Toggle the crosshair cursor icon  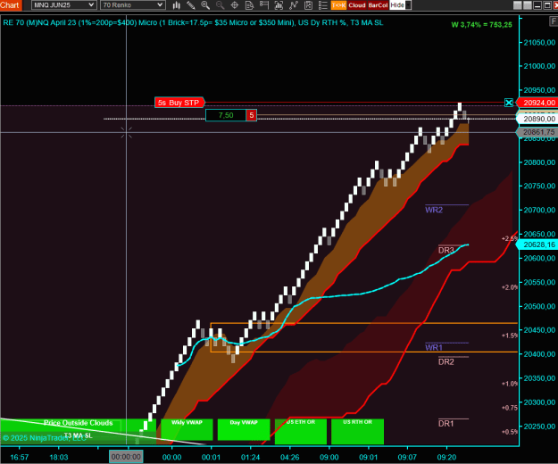(x=235, y=5)
